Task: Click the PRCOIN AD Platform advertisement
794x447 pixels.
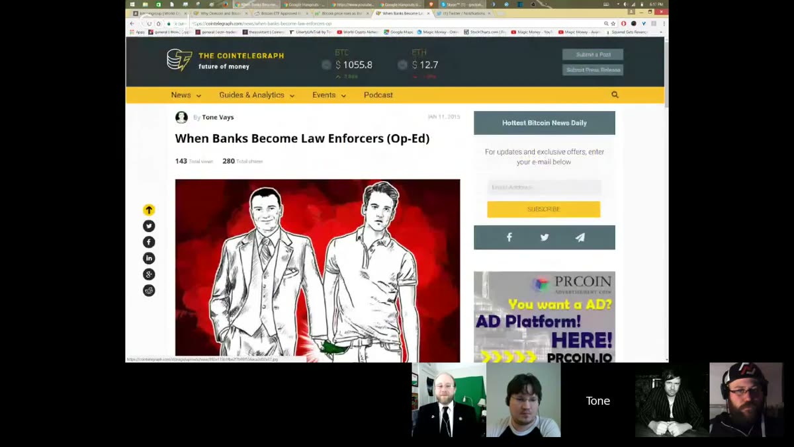Action: pos(545,317)
